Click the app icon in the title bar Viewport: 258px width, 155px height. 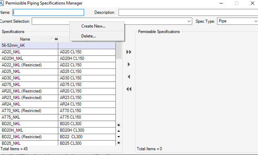[2, 3]
